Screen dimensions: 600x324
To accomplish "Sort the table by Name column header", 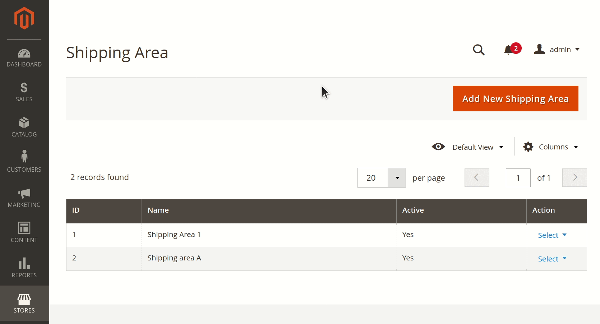I will pos(158,210).
